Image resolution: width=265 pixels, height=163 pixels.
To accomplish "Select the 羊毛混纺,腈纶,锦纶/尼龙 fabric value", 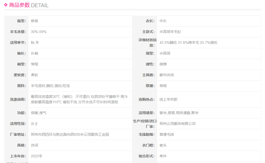I will tap(50, 86).
